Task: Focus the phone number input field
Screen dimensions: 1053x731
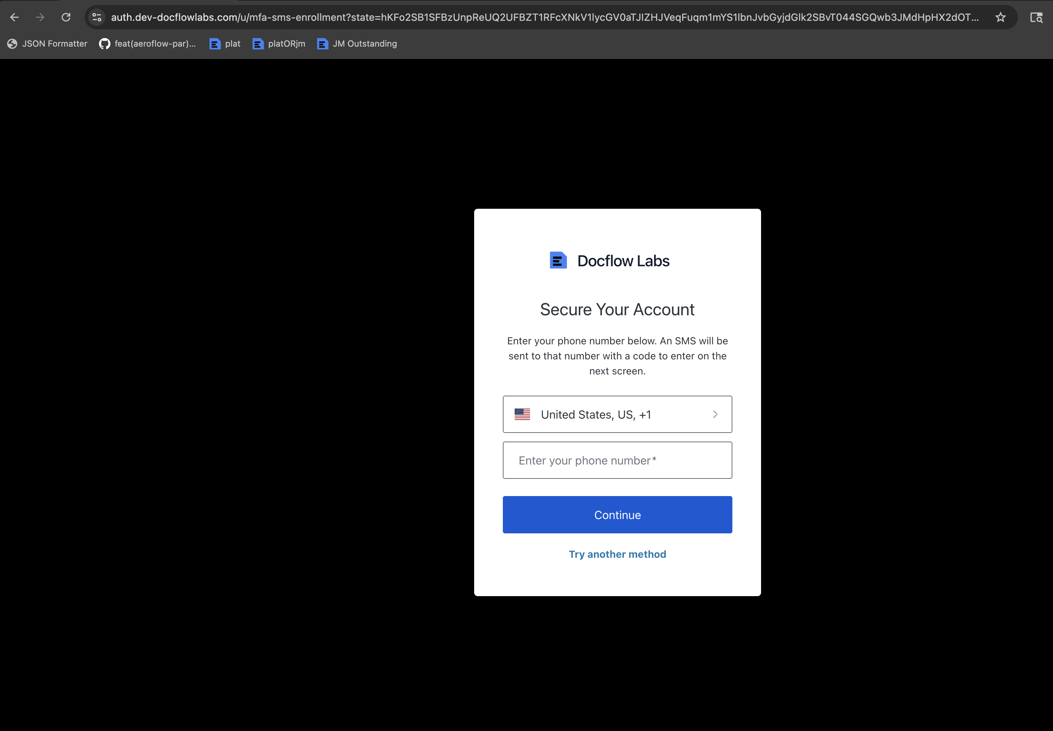Action: 617,460
